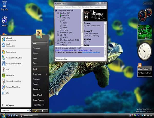The width and height of the screenshot is (154, 118).
Task: Select the - Halo channel
Action: (x=64, y=25)
